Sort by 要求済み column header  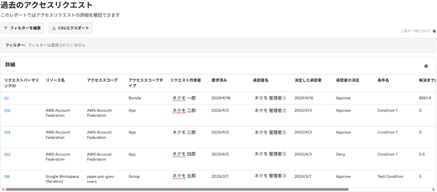click(x=219, y=80)
